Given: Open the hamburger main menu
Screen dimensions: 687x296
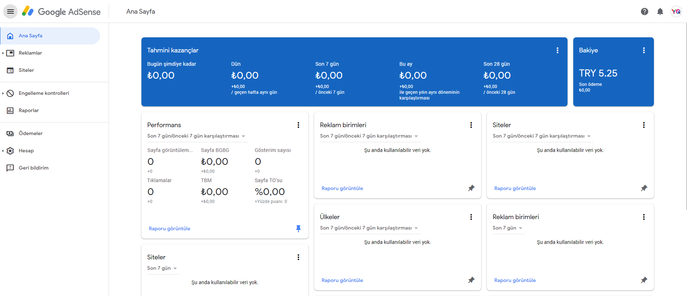Looking at the screenshot, I should [10, 11].
